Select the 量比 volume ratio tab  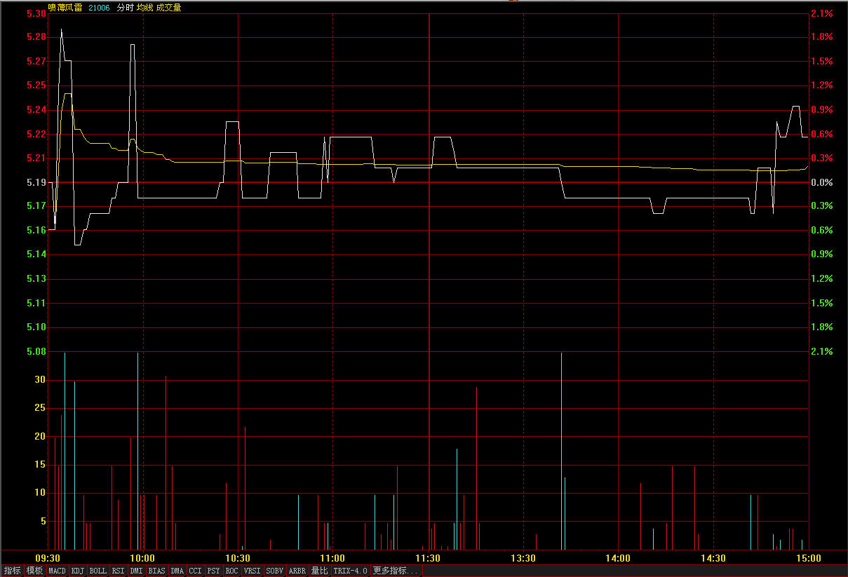pos(319,571)
